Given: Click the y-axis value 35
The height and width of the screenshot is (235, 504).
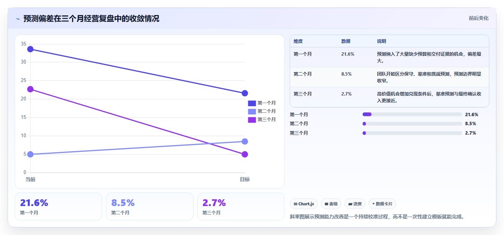Looking at the screenshot, I should coord(23,44).
